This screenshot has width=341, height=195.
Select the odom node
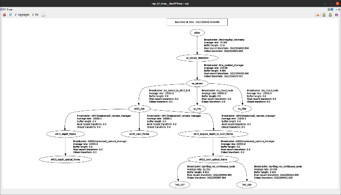[197, 33]
